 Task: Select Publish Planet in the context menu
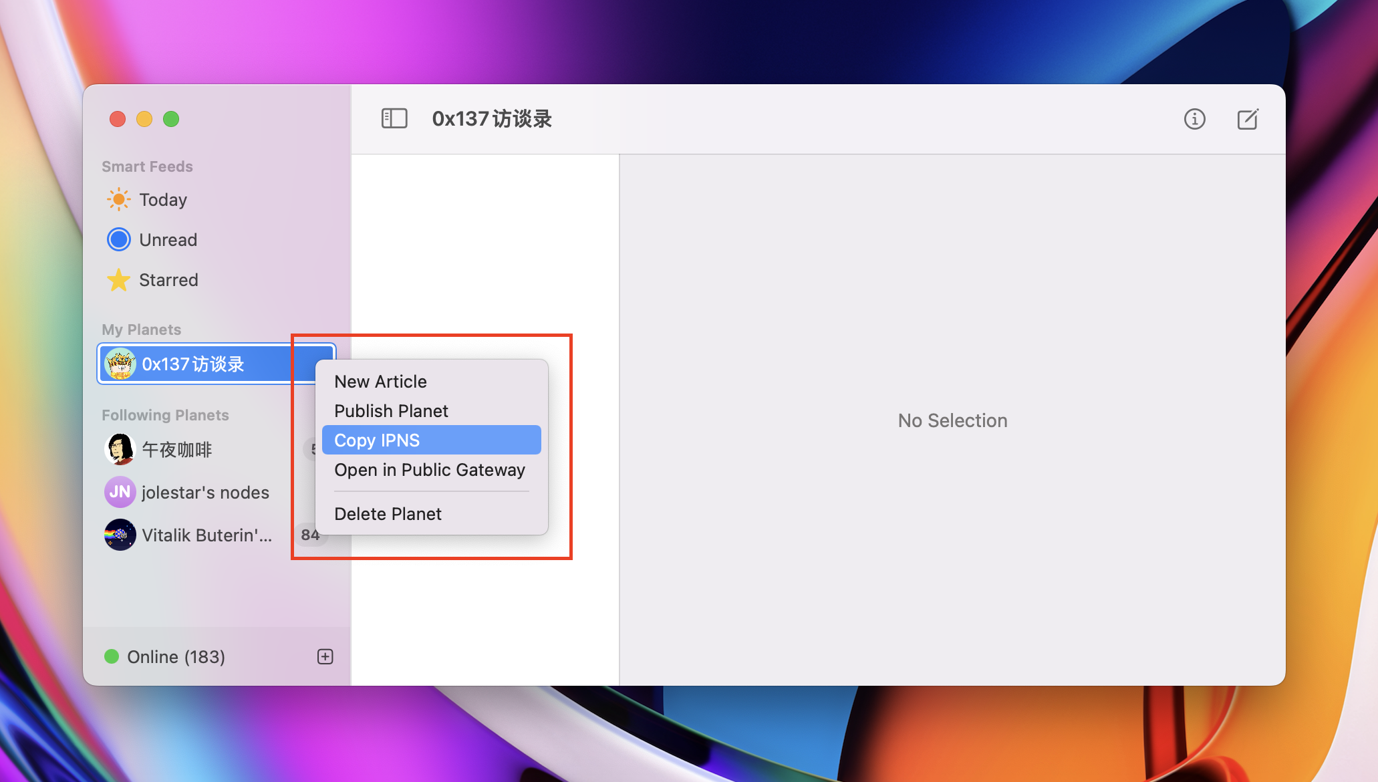(432, 411)
